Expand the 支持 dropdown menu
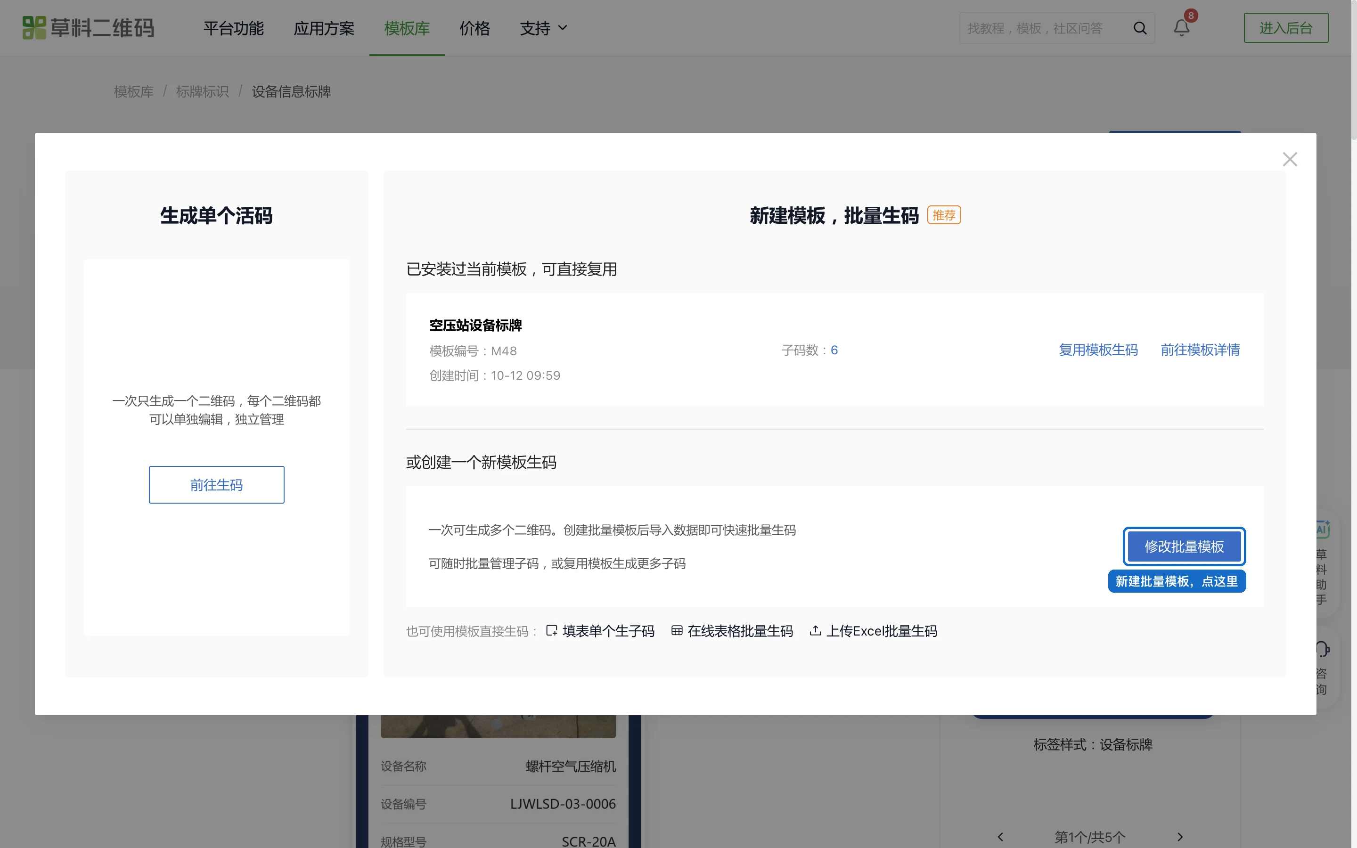The height and width of the screenshot is (848, 1357). coord(543,28)
